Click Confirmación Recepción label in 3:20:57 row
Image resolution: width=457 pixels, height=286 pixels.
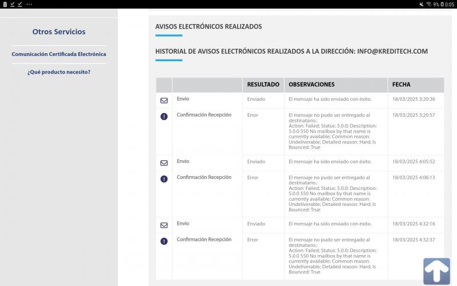(x=204, y=115)
